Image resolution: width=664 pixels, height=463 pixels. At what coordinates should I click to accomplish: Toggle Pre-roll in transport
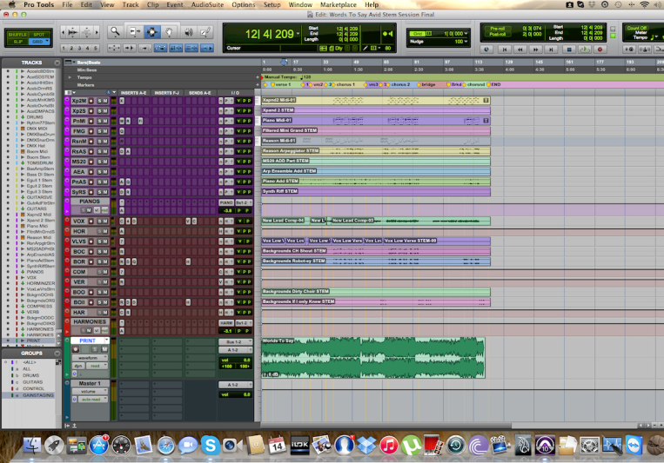click(497, 29)
